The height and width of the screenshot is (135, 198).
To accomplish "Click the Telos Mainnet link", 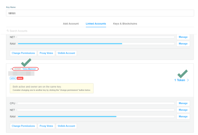I will pos(29,69).
